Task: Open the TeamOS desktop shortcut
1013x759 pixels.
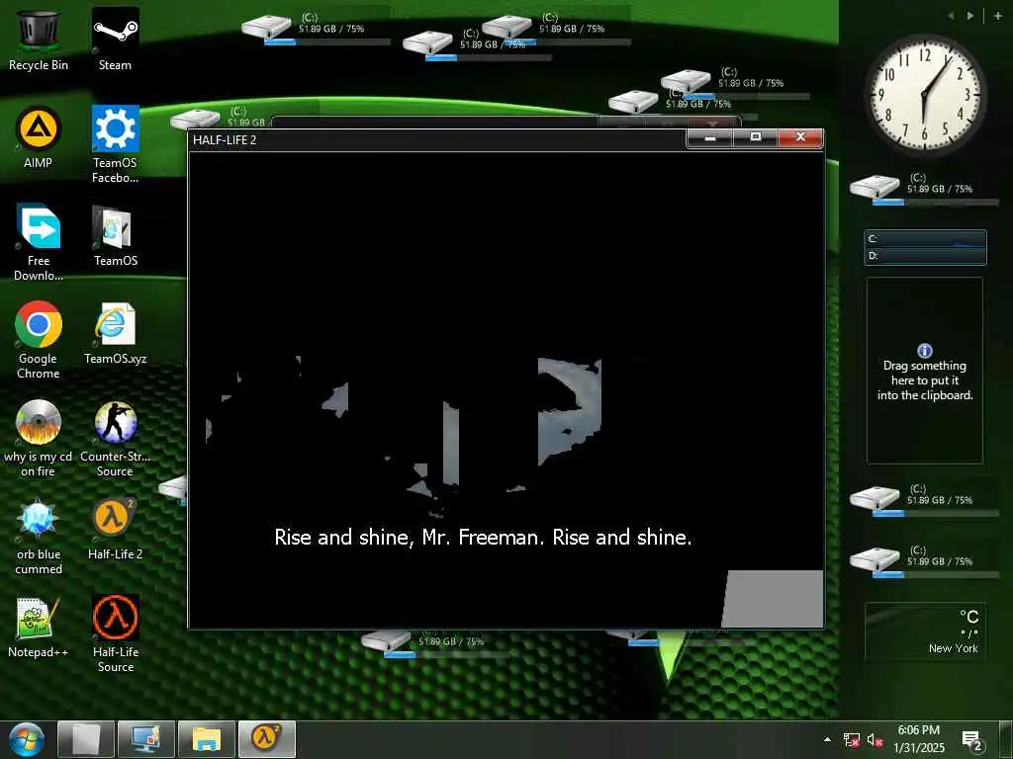Action: (x=115, y=236)
